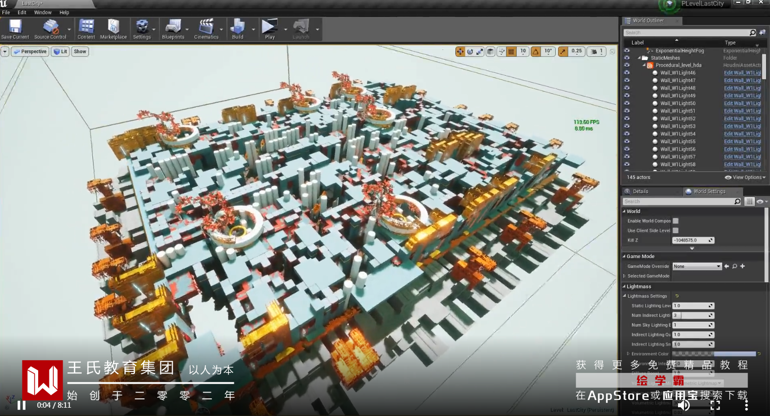The width and height of the screenshot is (770, 416).
Task: Toggle visibility of Wall_W1Light46
Action: pyautogui.click(x=627, y=73)
